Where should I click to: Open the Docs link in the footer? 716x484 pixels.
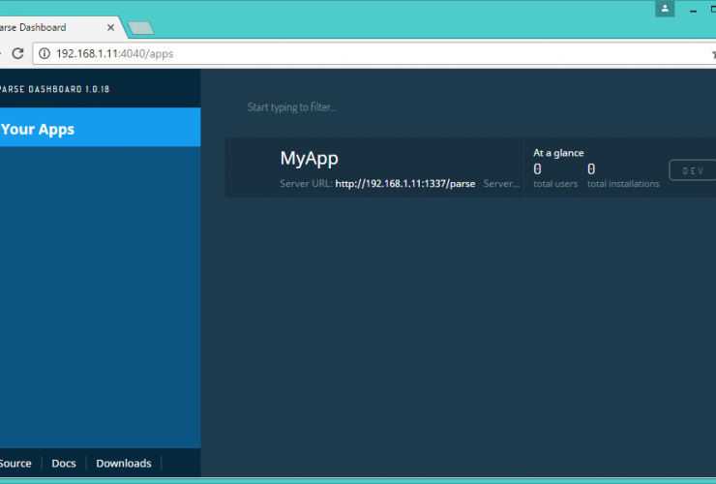point(64,463)
